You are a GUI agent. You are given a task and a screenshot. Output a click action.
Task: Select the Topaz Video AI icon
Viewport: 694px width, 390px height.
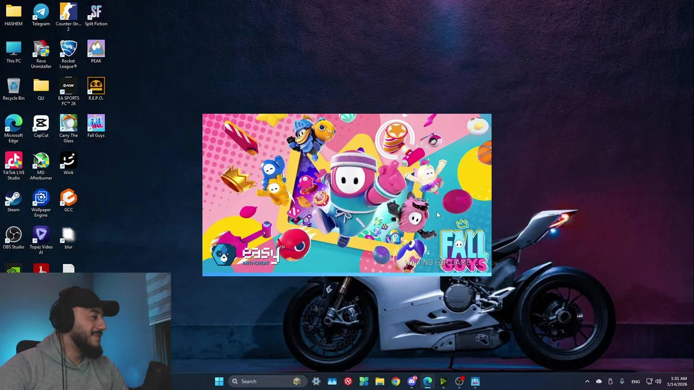point(41,240)
